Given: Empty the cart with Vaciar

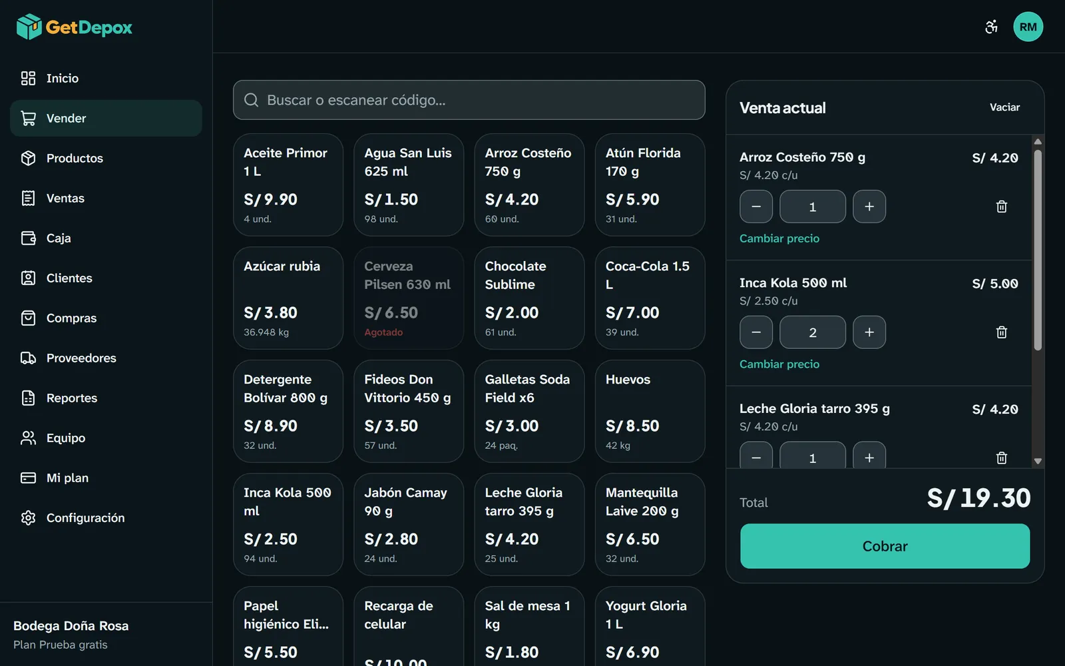Looking at the screenshot, I should pyautogui.click(x=1004, y=107).
